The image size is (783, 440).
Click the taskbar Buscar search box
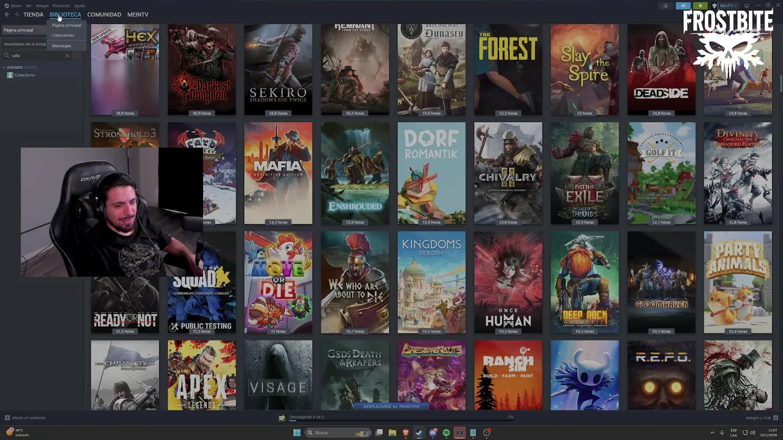coord(338,433)
